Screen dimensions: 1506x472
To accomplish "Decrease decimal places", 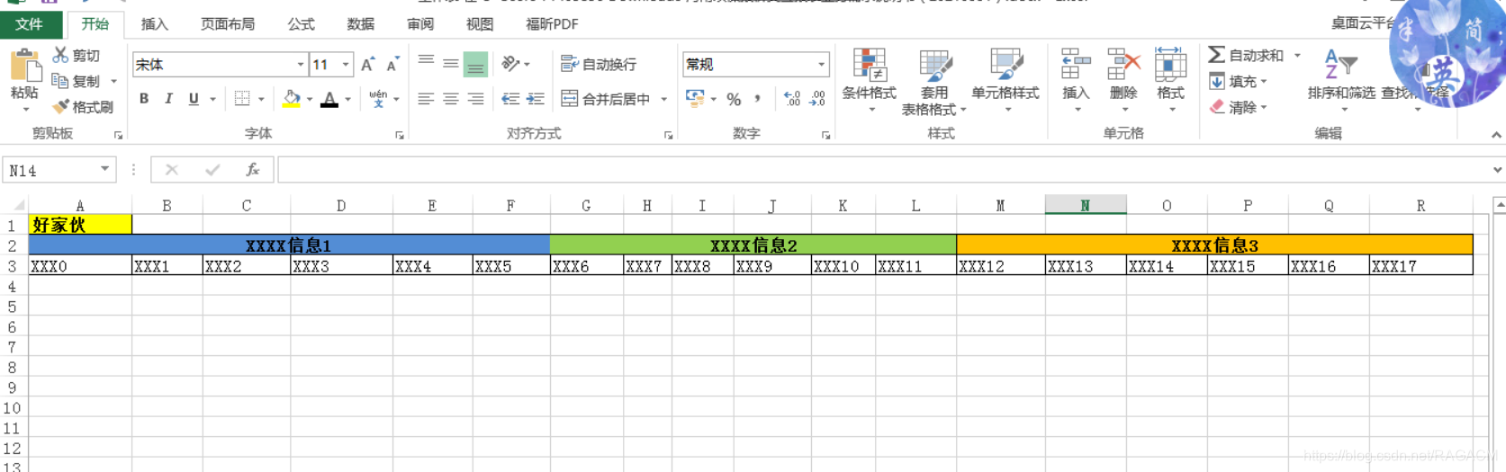I will click(817, 99).
